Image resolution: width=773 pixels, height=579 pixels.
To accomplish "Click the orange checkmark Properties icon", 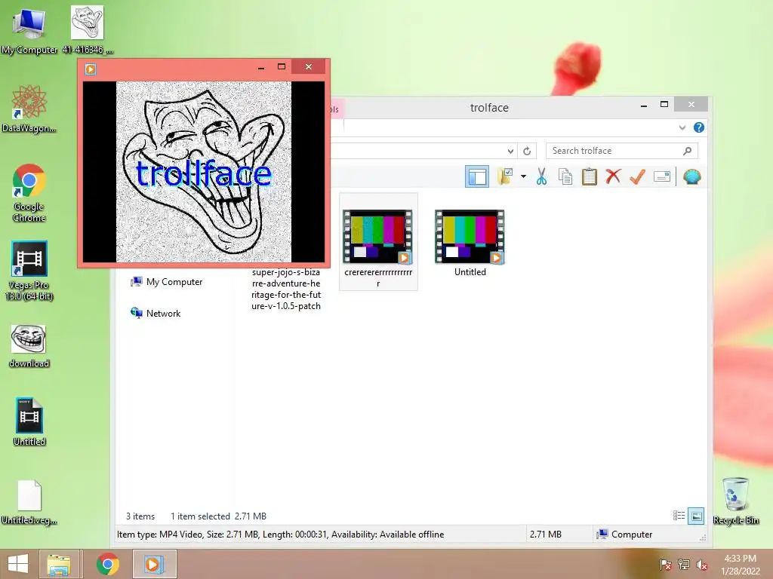I will [637, 176].
